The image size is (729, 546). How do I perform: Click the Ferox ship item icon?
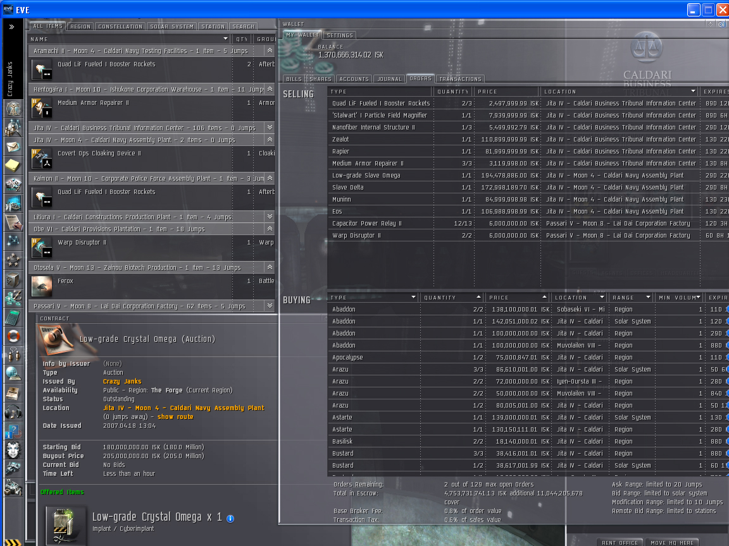click(42, 286)
